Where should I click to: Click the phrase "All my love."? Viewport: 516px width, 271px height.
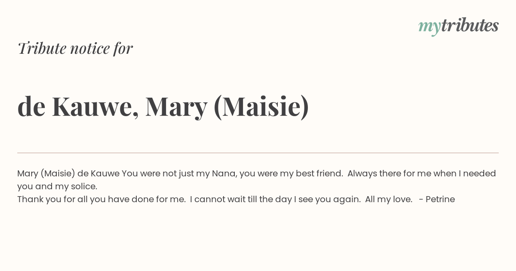389,199
